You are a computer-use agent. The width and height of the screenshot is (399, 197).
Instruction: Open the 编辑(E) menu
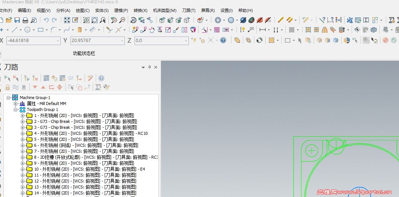25,10
